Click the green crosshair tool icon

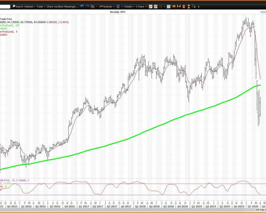click(161, 6)
